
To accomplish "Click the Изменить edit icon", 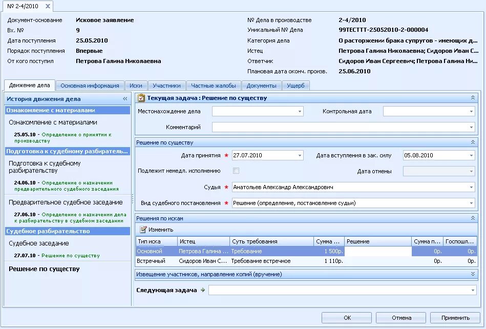I will click(x=143, y=230).
